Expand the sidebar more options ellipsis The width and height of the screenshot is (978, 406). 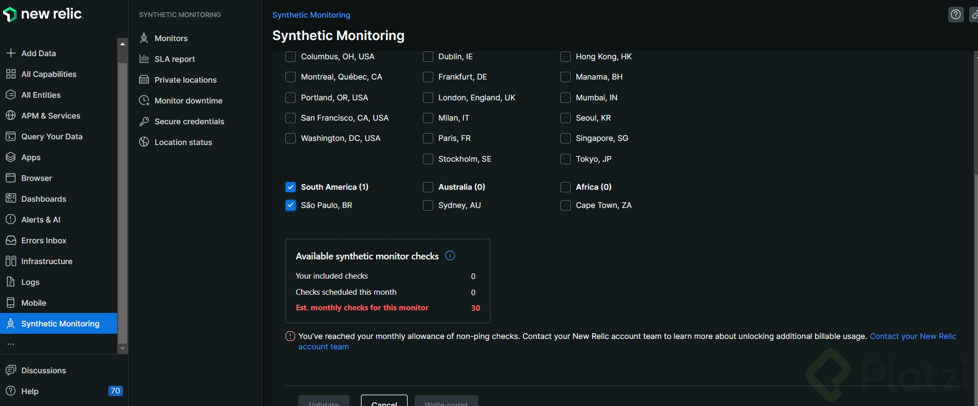pyautogui.click(x=11, y=344)
